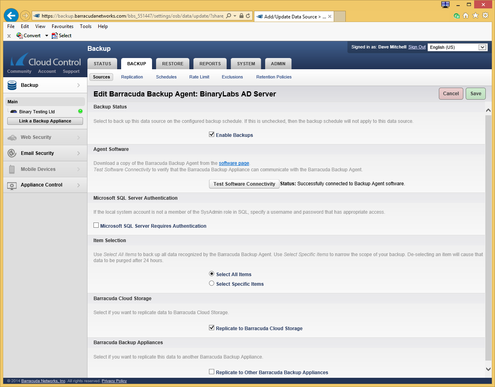Viewport: 495px width, 387px height.
Task: Click the Backup database icon in sidebar
Action: (12, 85)
